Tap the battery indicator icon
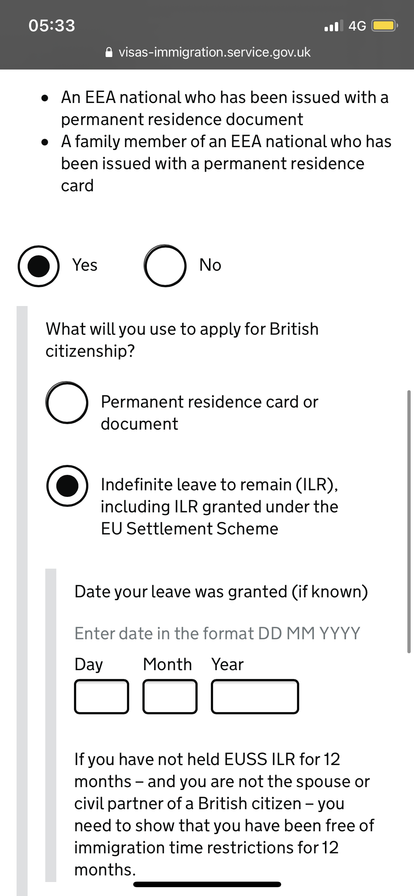The image size is (414, 896). pos(385,26)
